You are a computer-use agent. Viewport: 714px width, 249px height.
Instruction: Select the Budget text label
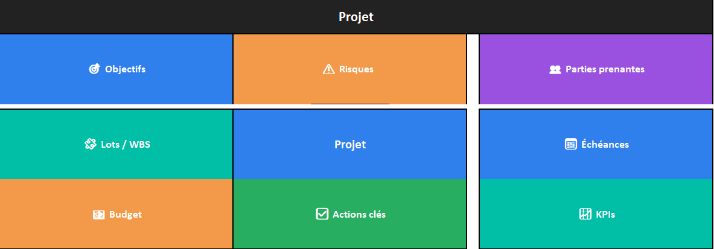coord(126,215)
